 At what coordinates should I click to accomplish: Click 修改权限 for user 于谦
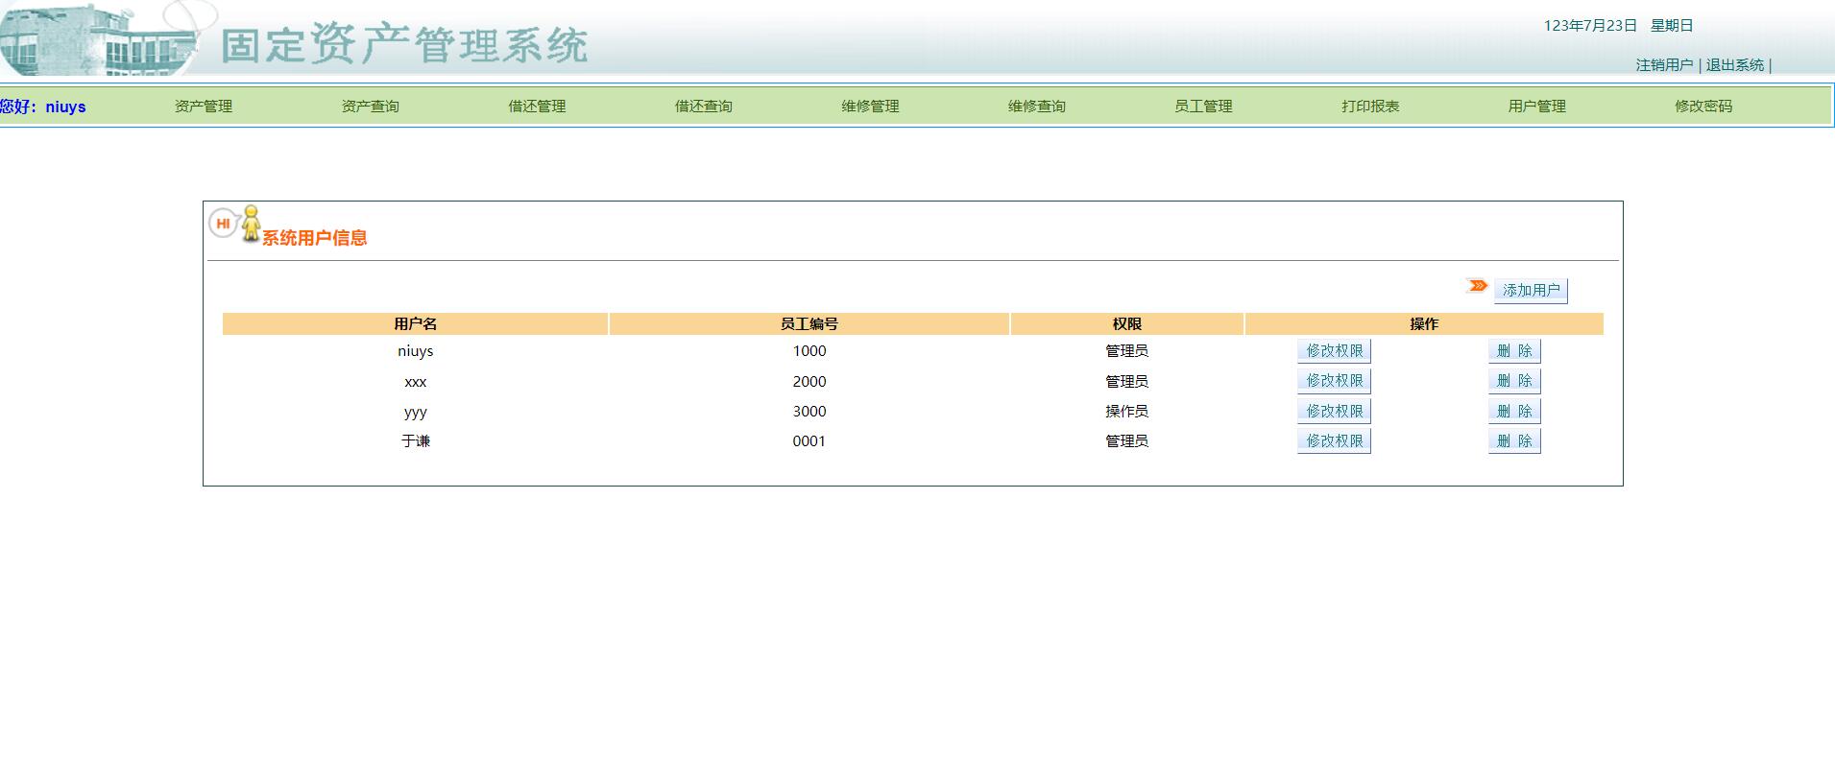coord(1334,441)
